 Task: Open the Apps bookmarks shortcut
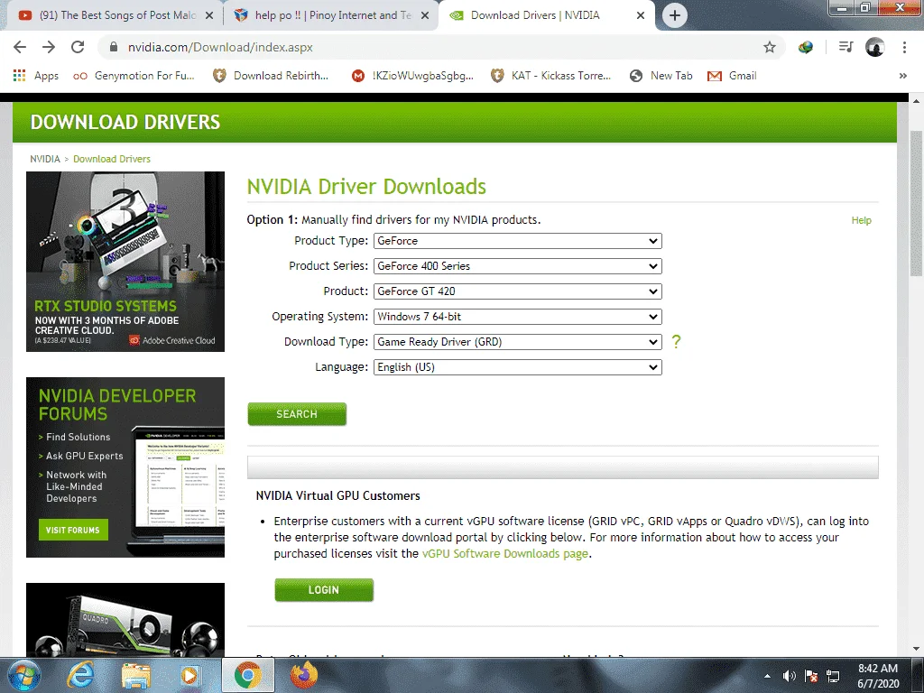tap(36, 76)
